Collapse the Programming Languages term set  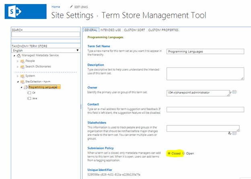(21, 87)
